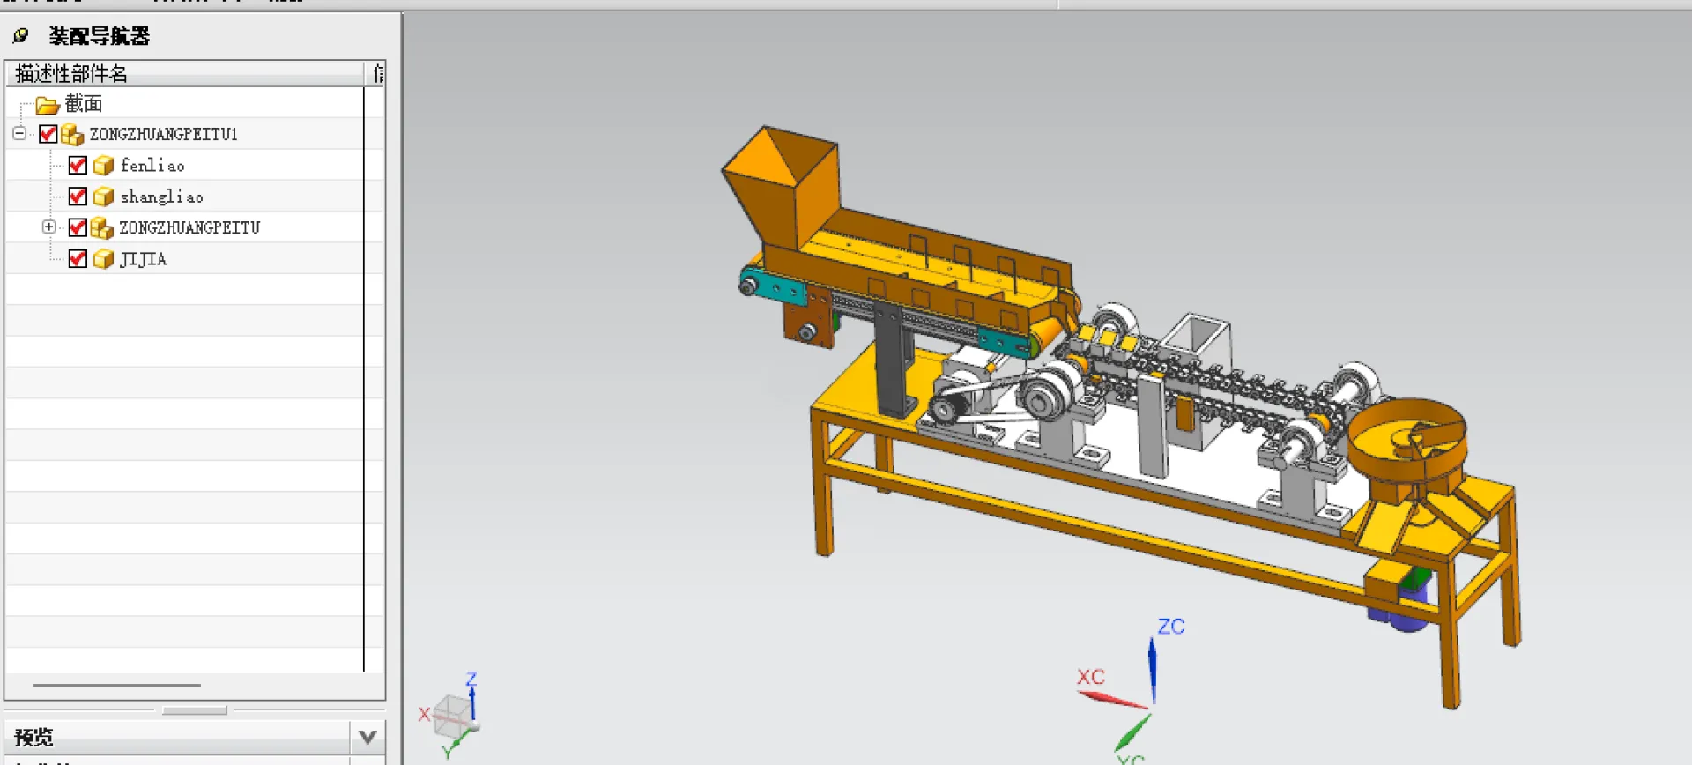Untick the ZONGZHUANGPEITU sub-assembly checkbox
1692x765 pixels.
(78, 227)
